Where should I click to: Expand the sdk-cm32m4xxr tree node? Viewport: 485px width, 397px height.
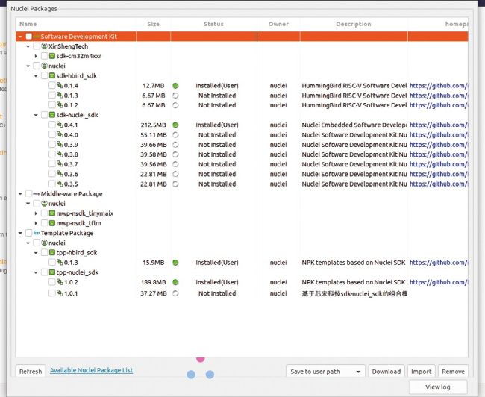(36, 56)
